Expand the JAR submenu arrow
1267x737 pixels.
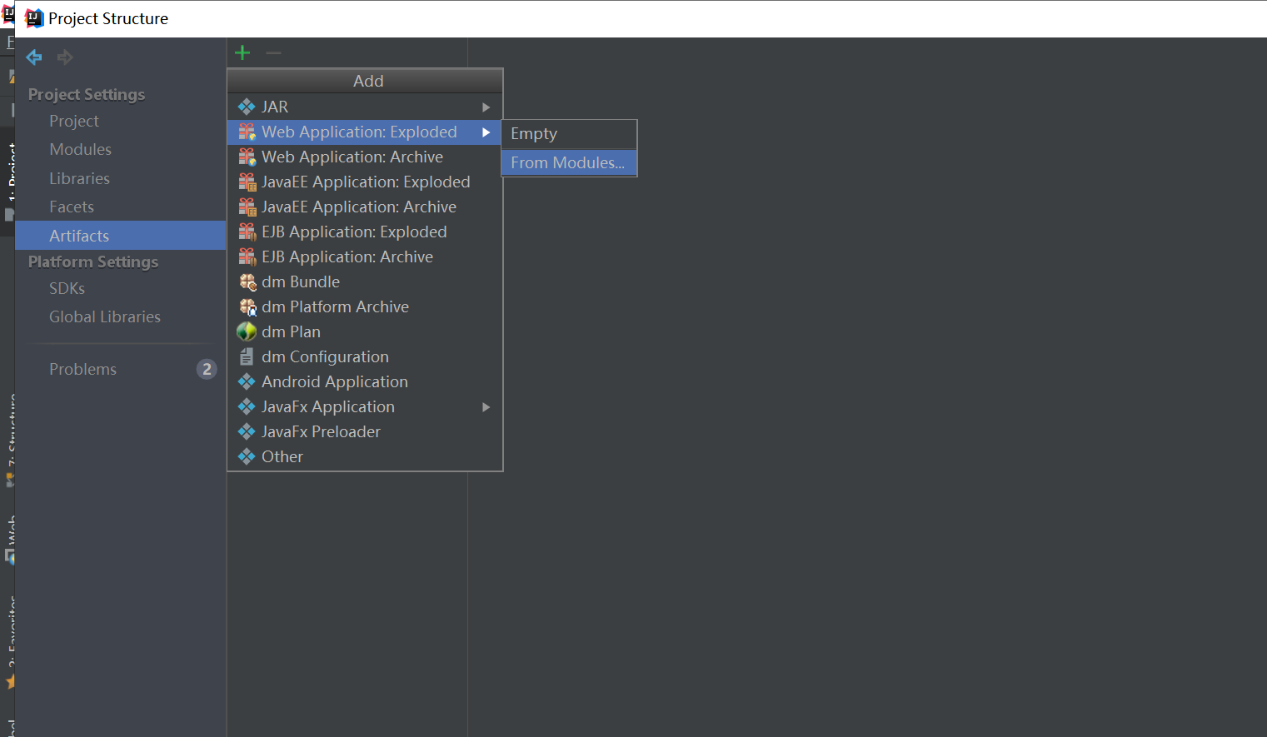(486, 107)
